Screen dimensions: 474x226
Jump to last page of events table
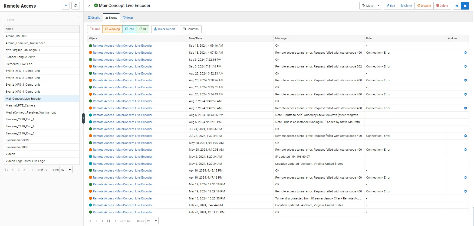pyautogui.click(x=108, y=221)
